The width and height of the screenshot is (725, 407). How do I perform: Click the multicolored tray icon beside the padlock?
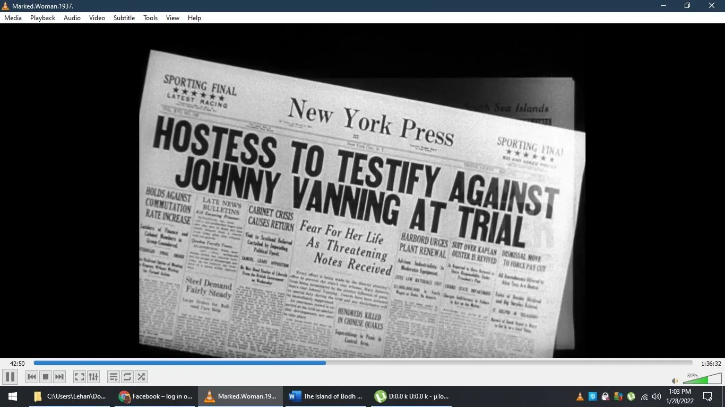point(618,396)
